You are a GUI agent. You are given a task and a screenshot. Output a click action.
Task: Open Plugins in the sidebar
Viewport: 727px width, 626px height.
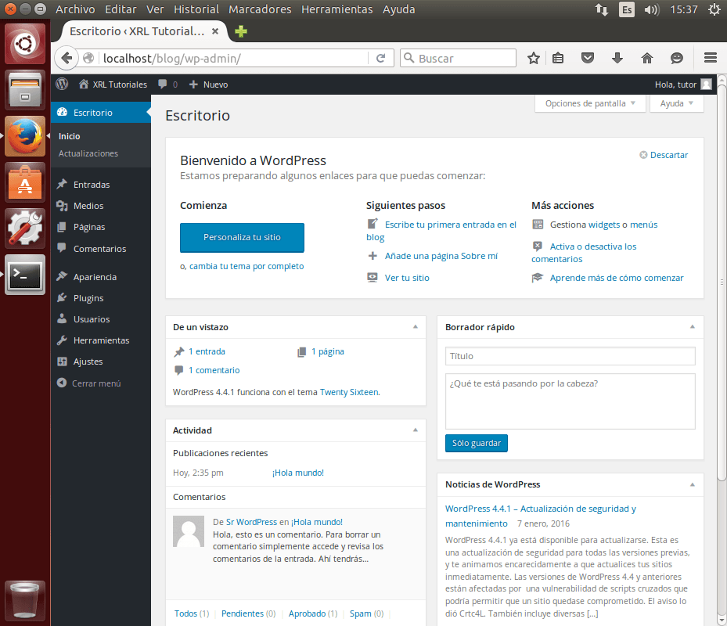pyautogui.click(x=88, y=298)
